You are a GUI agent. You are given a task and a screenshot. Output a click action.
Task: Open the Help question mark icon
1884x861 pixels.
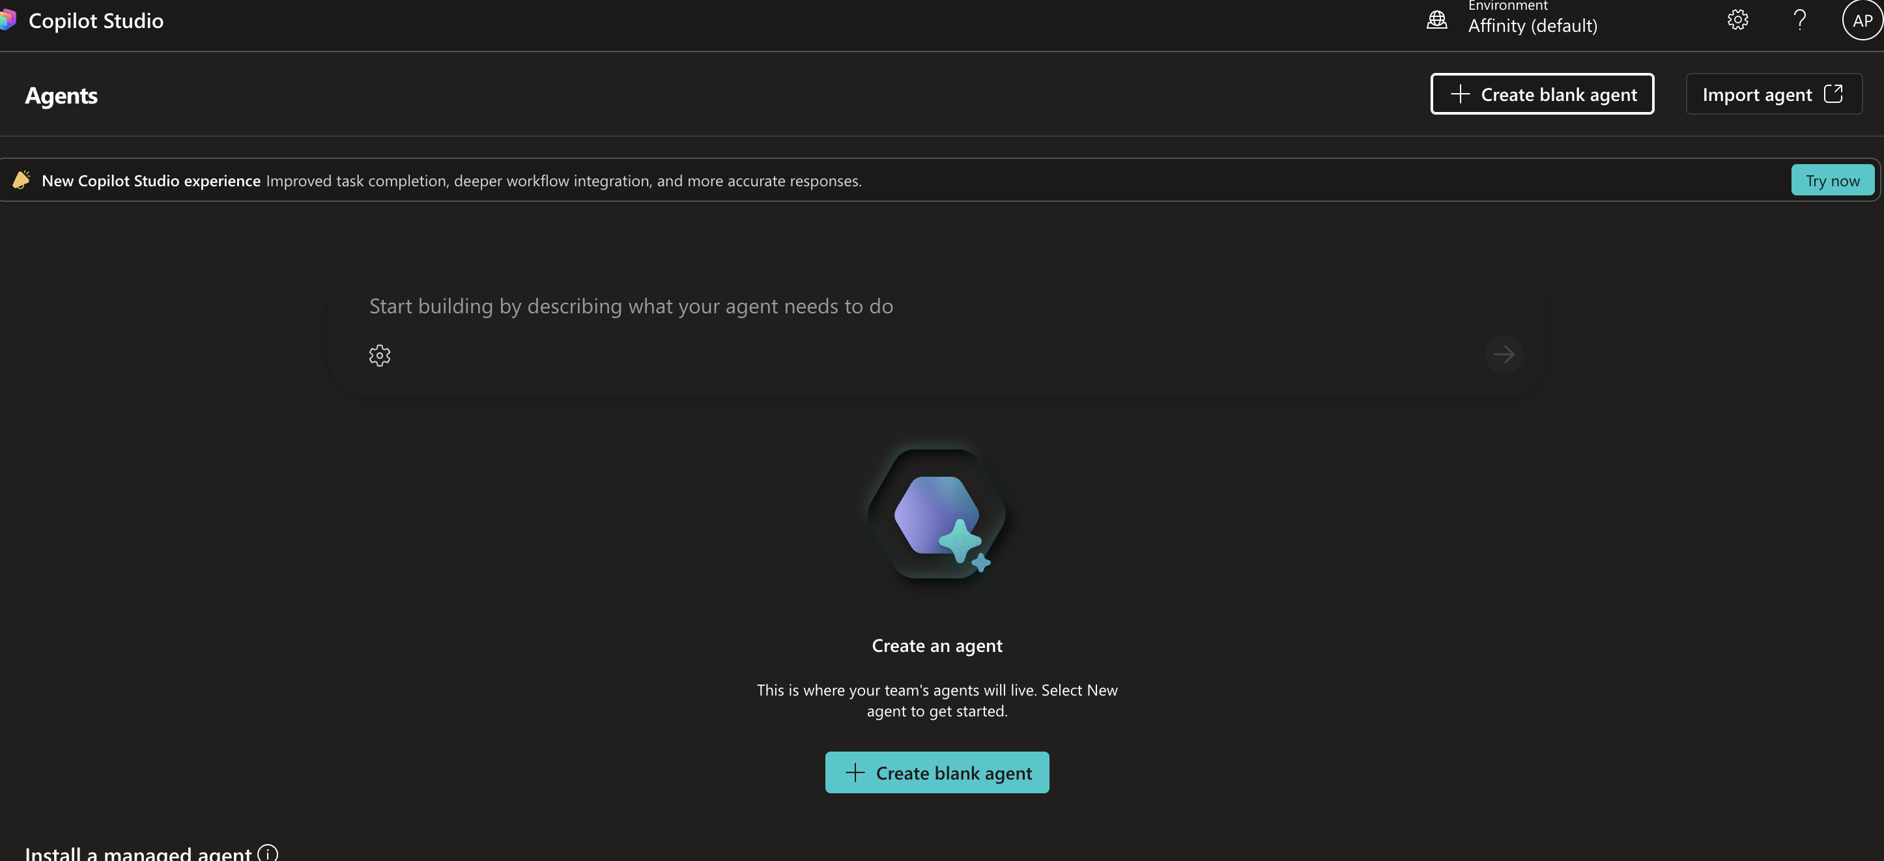[x=1800, y=20]
